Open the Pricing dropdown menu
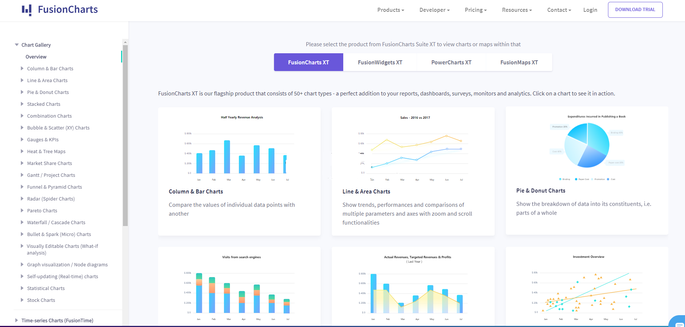The width and height of the screenshot is (685, 327). (476, 10)
